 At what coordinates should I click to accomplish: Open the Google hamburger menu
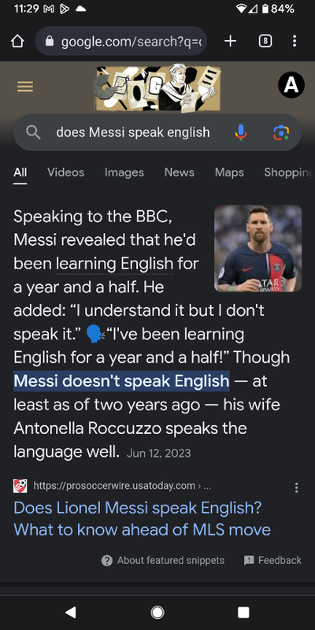click(x=25, y=87)
